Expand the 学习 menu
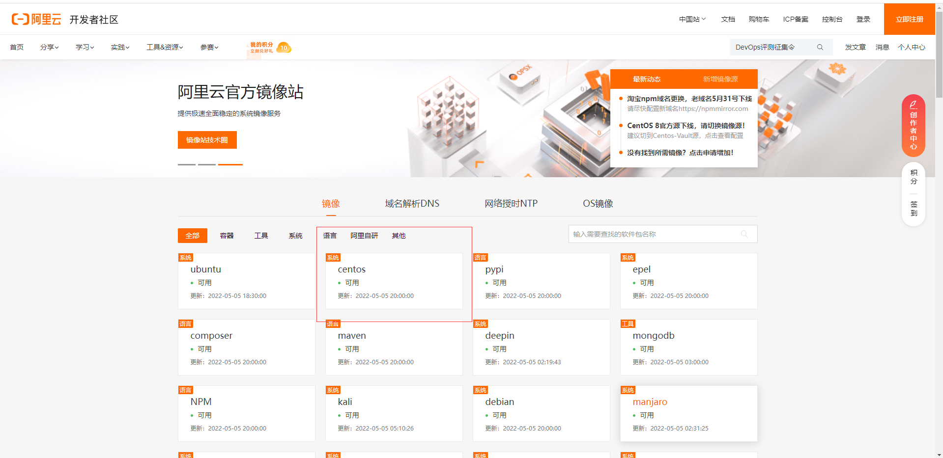The width and height of the screenshot is (943, 458). coord(85,47)
